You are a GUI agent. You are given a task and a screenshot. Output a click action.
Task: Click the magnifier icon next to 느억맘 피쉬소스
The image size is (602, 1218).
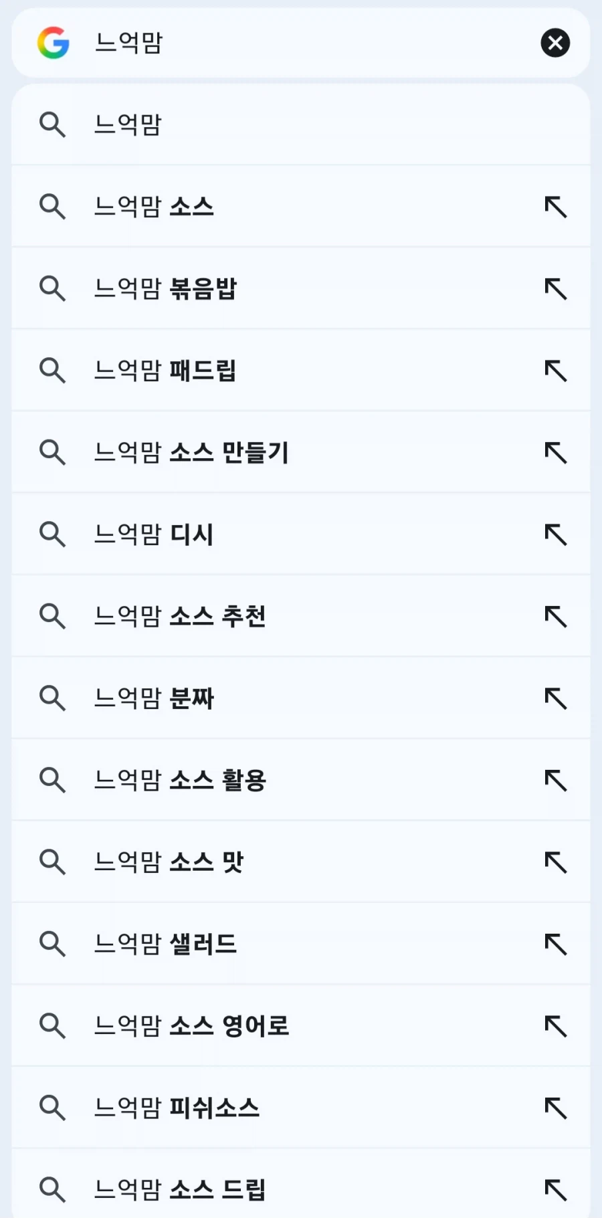[53, 1108]
